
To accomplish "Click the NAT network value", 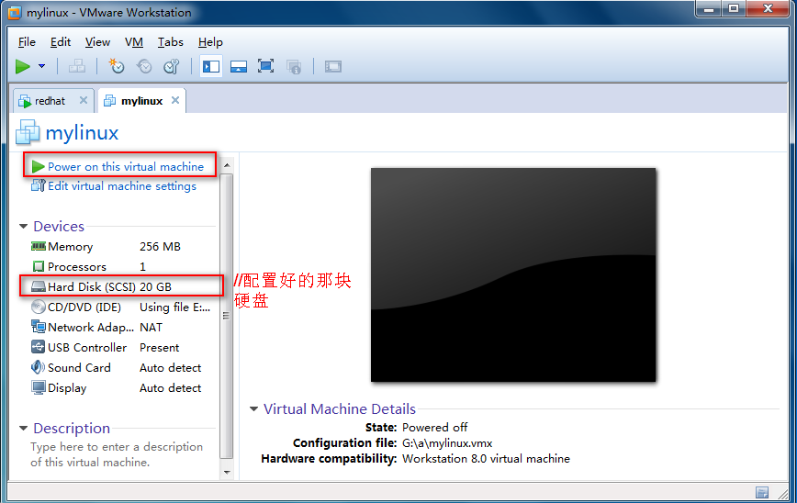I will point(151,328).
